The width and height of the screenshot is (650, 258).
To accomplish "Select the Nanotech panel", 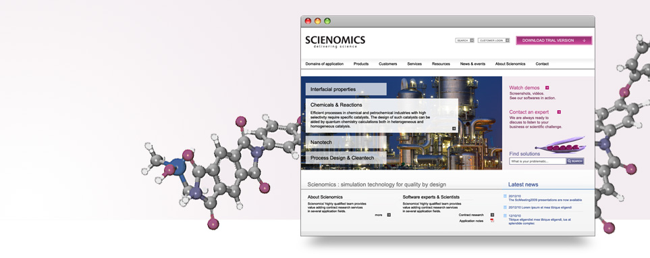I will [346, 143].
